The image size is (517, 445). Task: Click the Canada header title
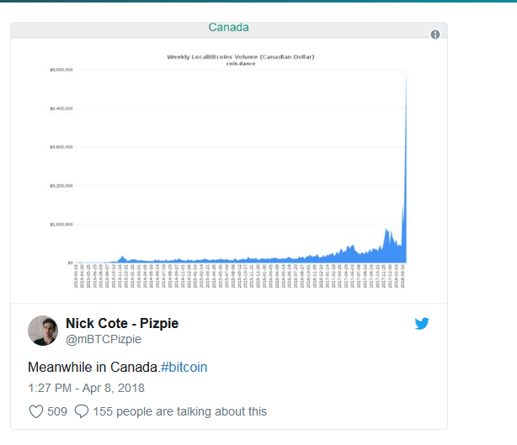229,28
